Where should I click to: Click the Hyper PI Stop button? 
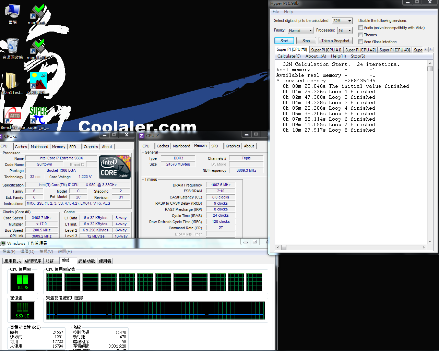click(x=306, y=41)
